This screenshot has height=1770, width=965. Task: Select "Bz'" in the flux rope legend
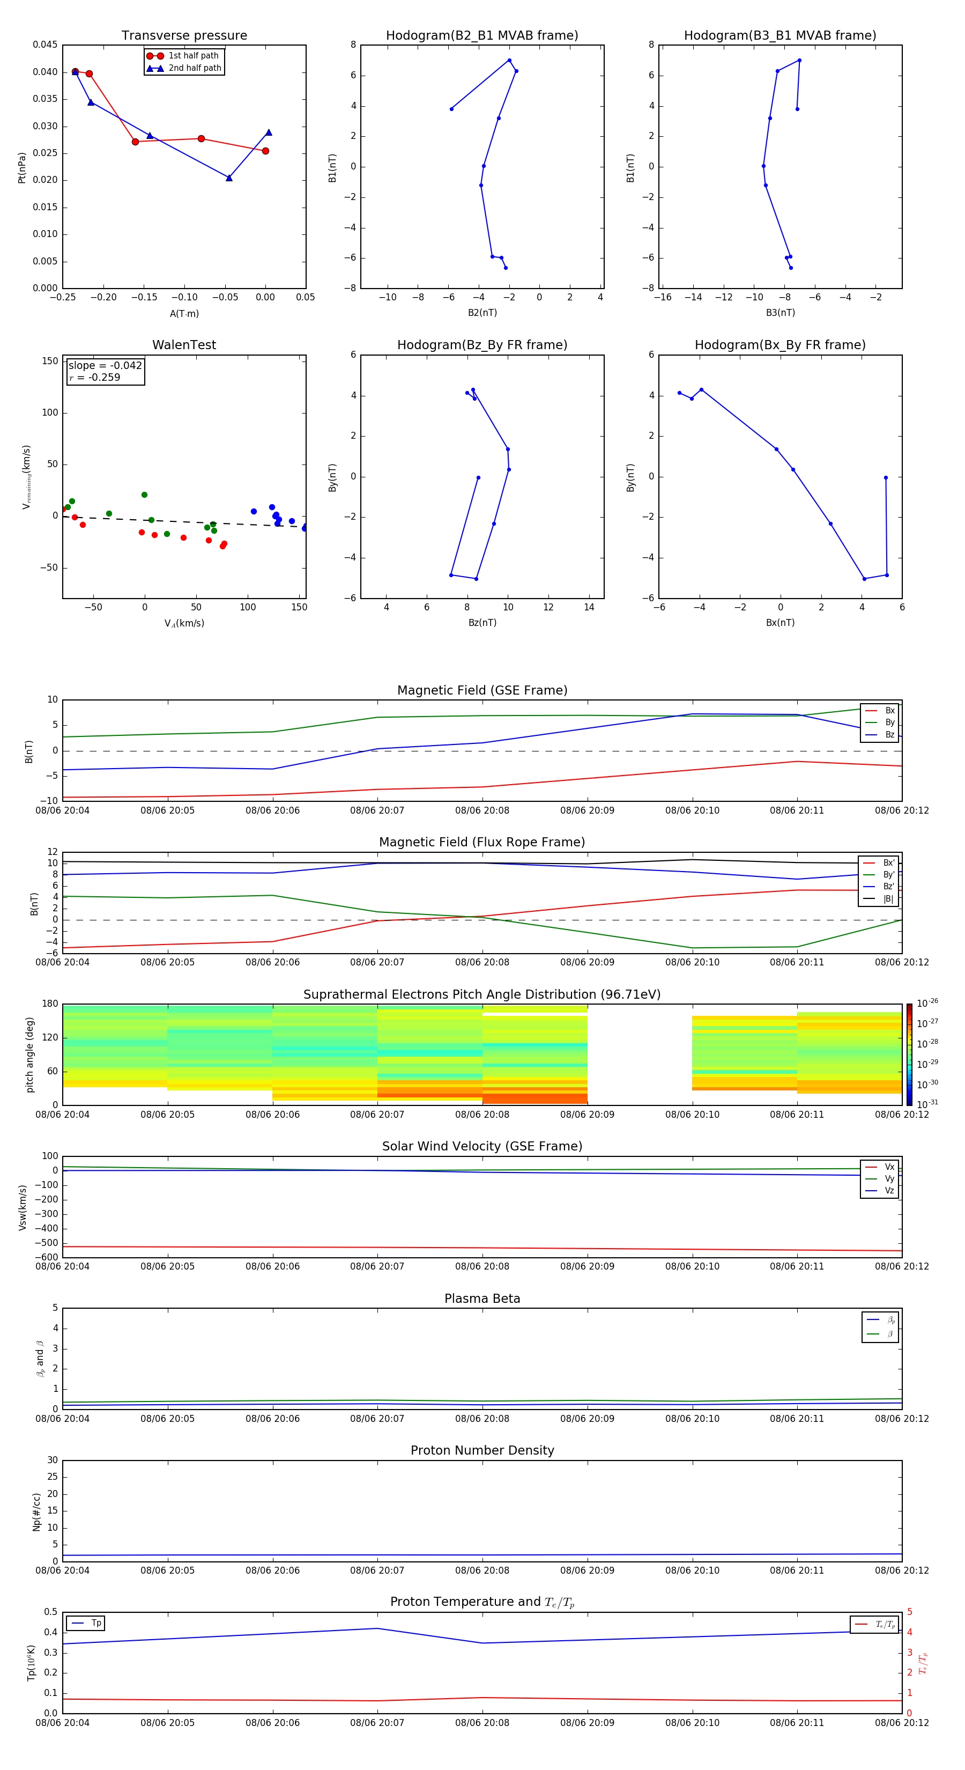point(879,887)
